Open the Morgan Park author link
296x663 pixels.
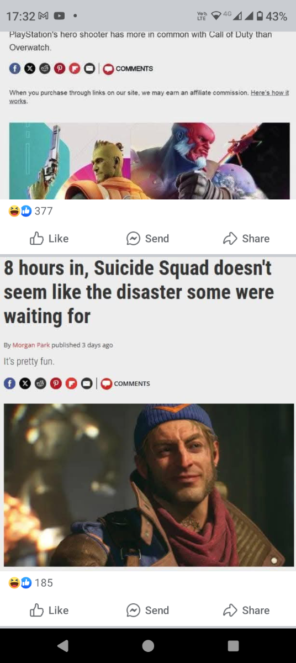coord(31,345)
